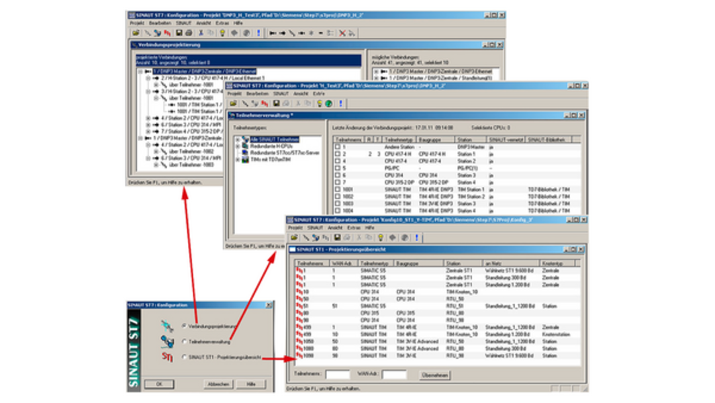Click light bulb icon in top window toolbar
This screenshot has height=403, width=715.
click(x=222, y=33)
